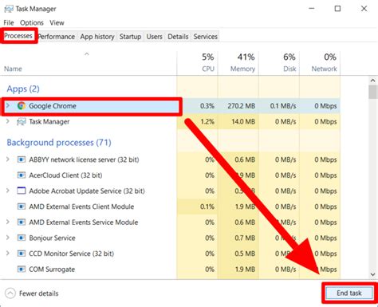
Task: Click the CCD Monitor Service icon
Action: tap(22, 254)
